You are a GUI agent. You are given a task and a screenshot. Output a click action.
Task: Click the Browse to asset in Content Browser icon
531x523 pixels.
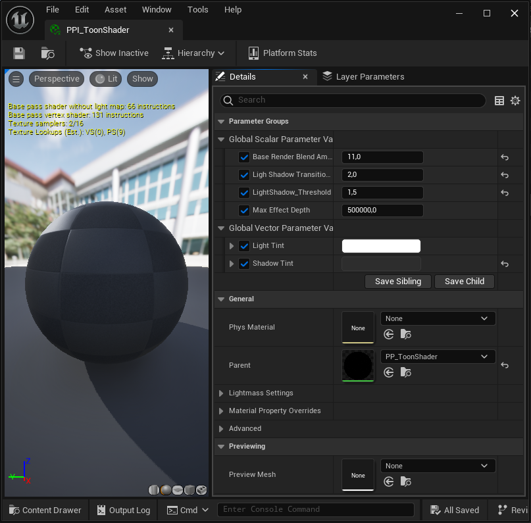pyautogui.click(x=47, y=53)
